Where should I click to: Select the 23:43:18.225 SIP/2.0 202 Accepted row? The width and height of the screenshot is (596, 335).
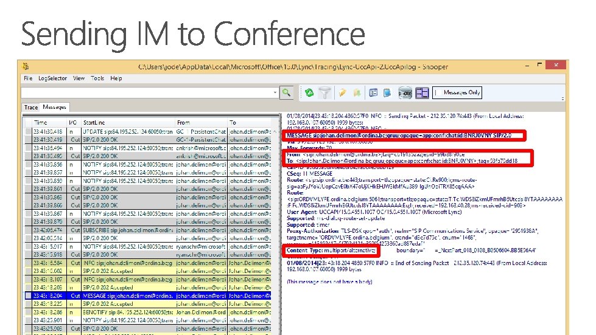tap(148, 304)
